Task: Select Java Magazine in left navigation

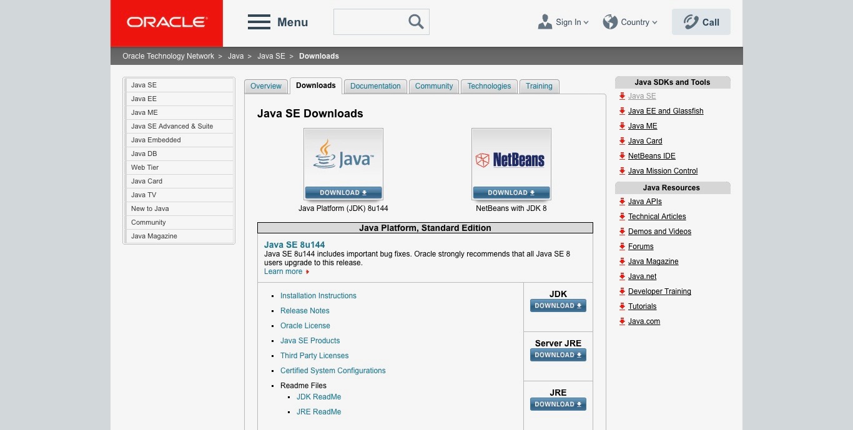Action: (180, 236)
